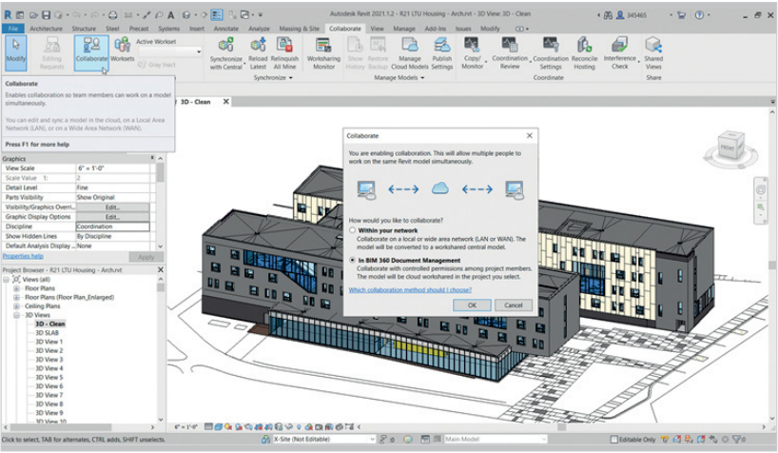Select In BIM 360 Document Management option
This screenshot has width=778, height=453.
tap(353, 260)
